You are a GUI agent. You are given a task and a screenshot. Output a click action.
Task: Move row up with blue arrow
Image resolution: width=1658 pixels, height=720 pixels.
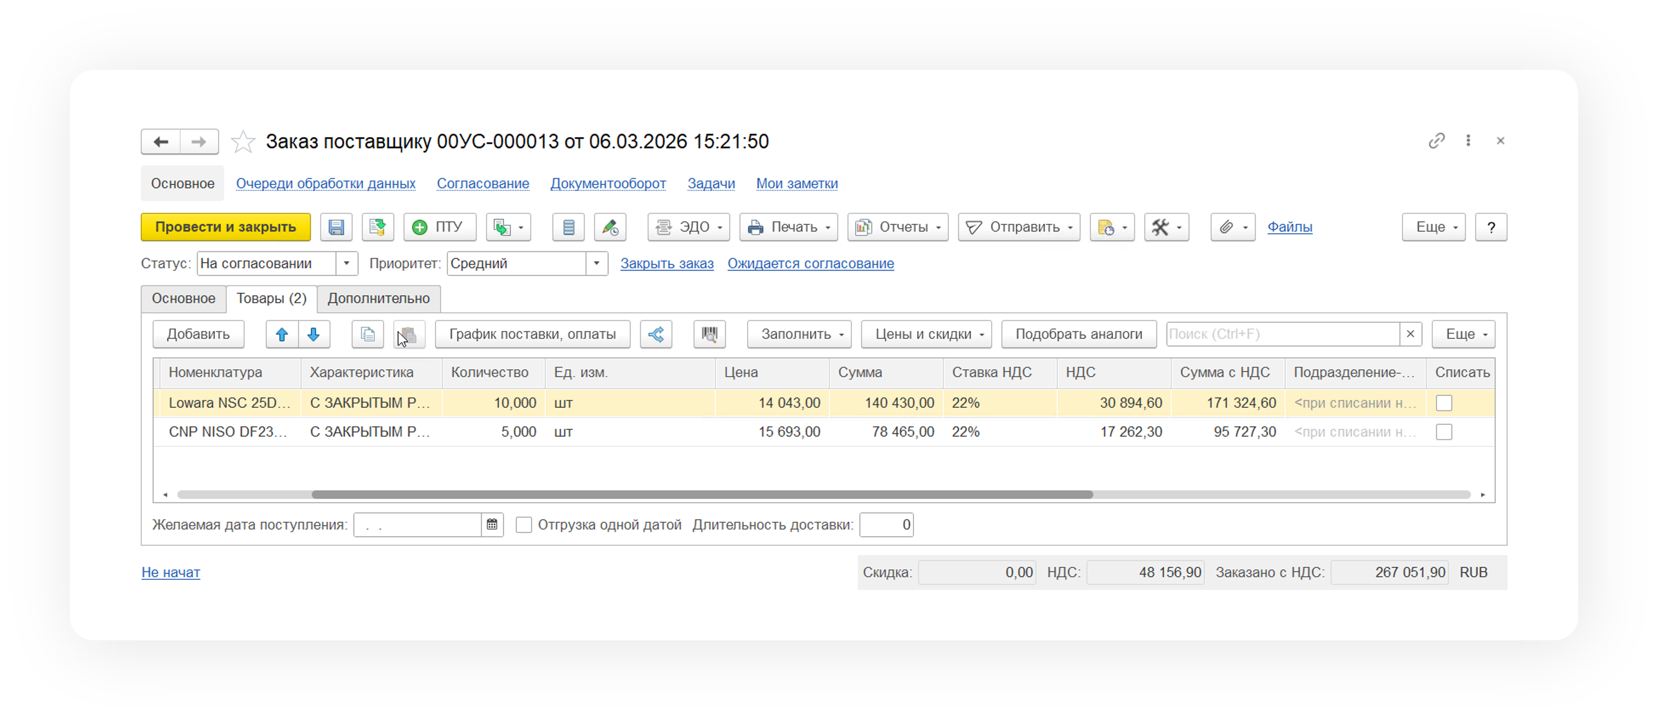[x=282, y=335]
